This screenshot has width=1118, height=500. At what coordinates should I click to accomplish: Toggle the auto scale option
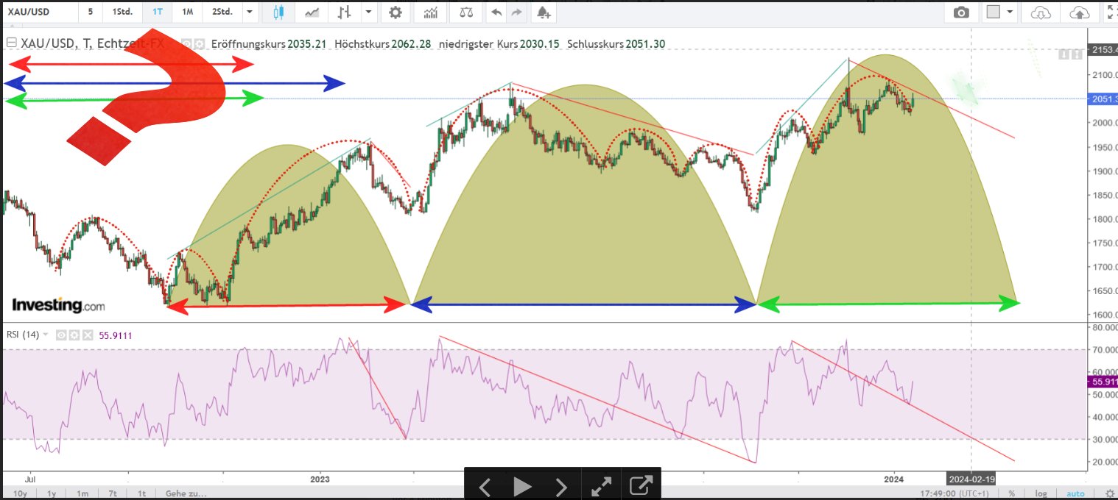[x=1075, y=493]
